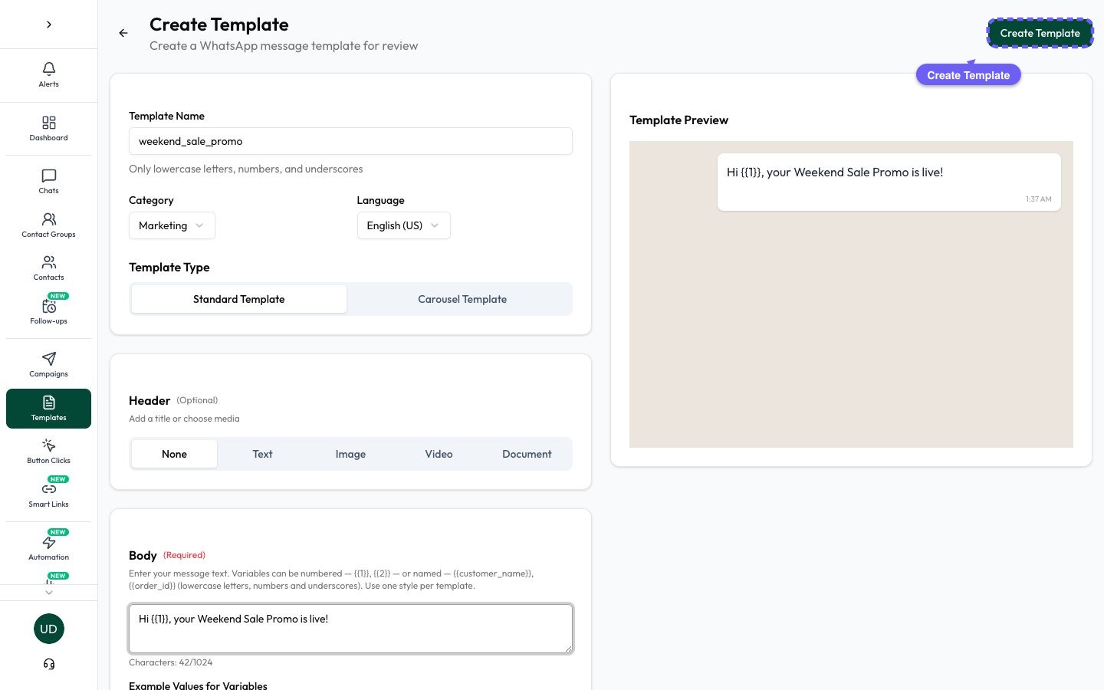
Task: Open the Chats section
Action: tap(48, 182)
